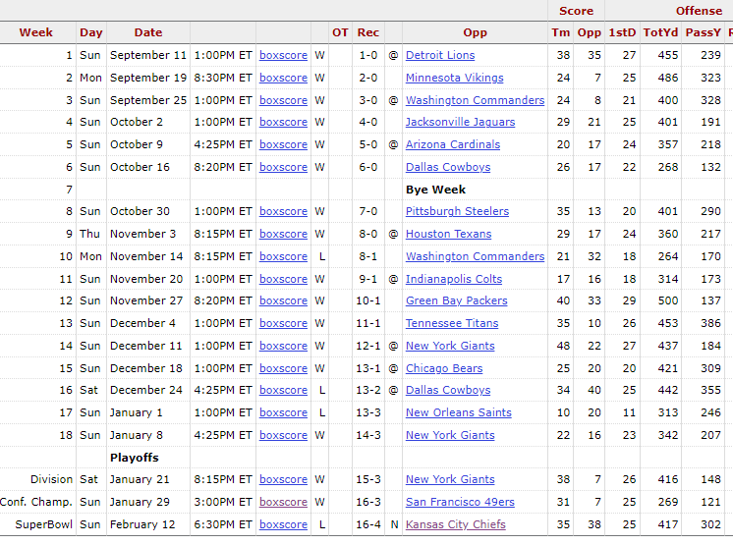Select the 386 passing yards cell
The width and height of the screenshot is (733, 545).
(x=710, y=323)
